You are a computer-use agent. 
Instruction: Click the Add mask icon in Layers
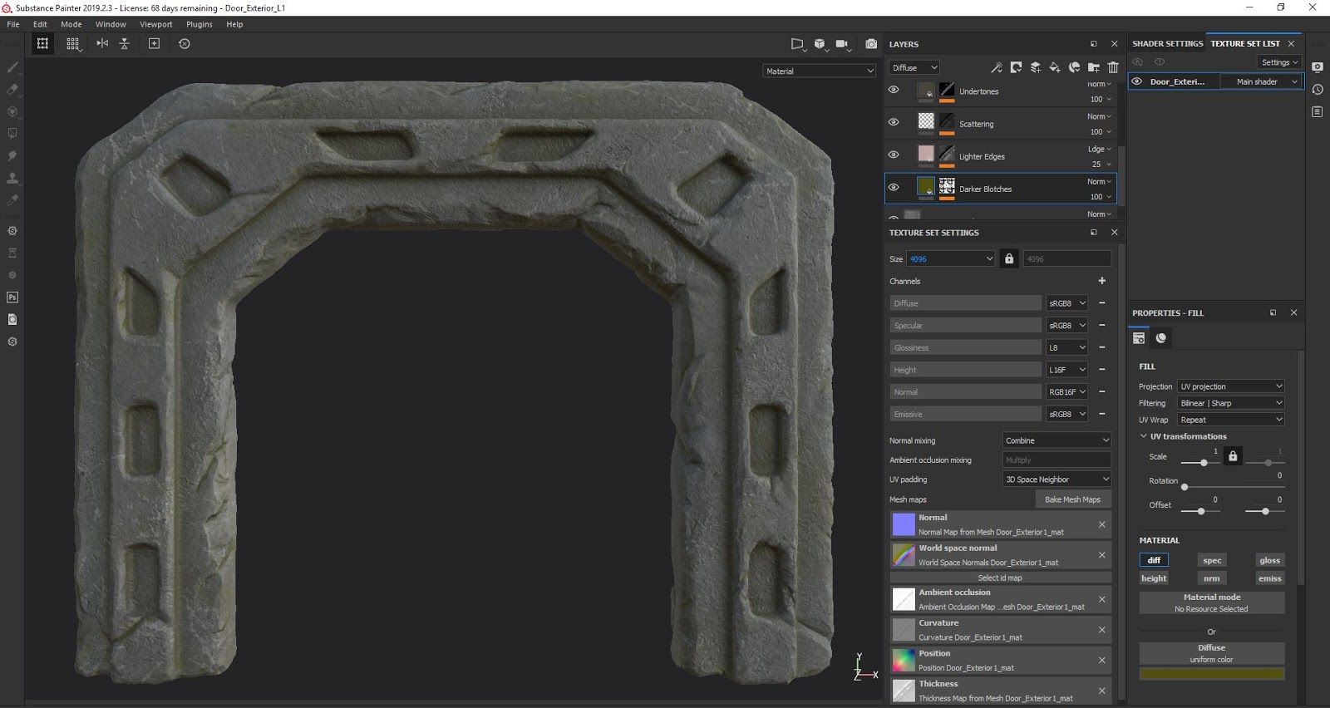point(1016,67)
